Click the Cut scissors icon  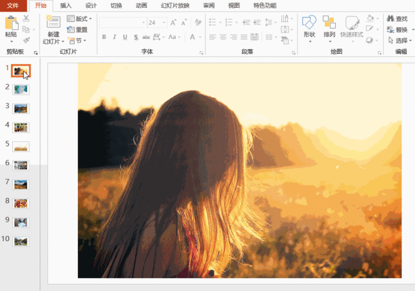(x=27, y=19)
